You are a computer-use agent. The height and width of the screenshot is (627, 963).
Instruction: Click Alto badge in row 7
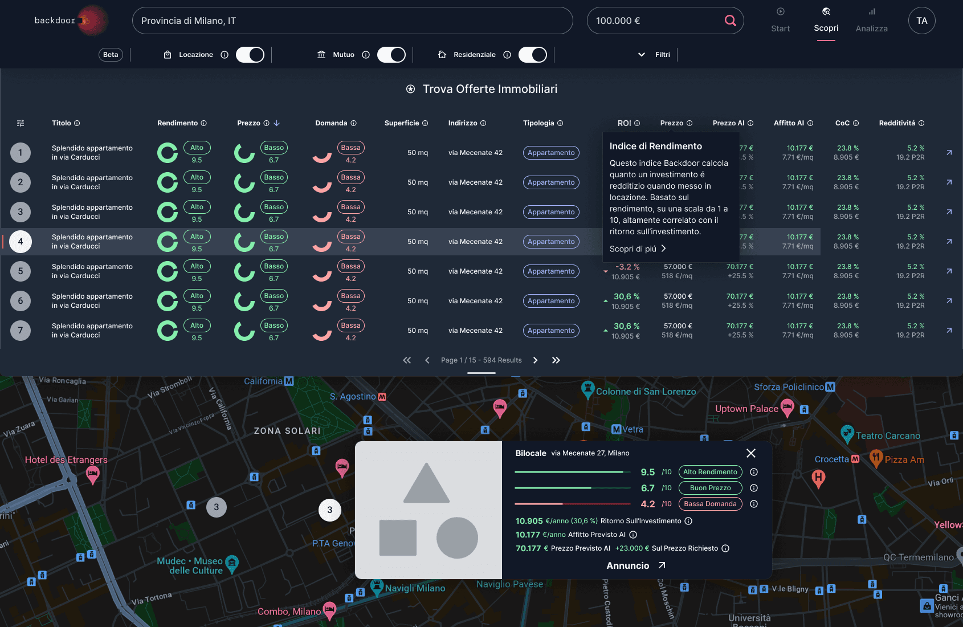(x=197, y=325)
